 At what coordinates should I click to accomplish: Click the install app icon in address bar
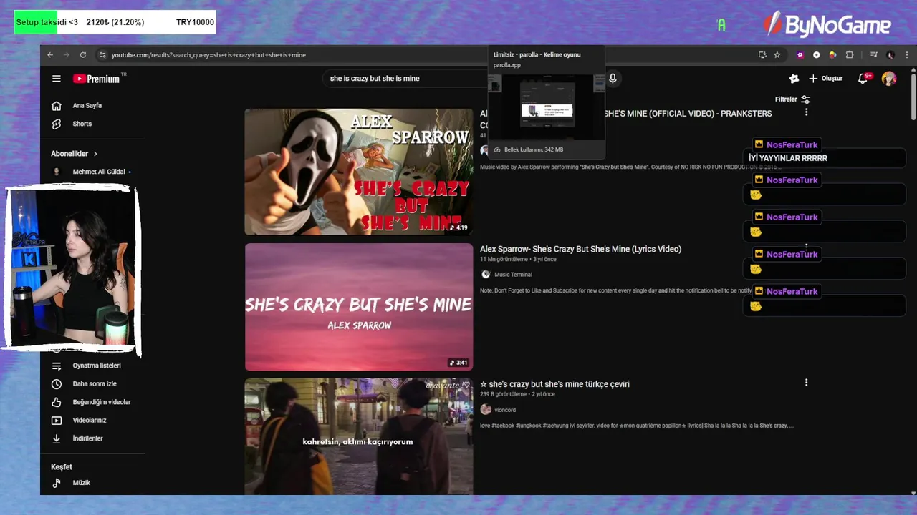762,55
